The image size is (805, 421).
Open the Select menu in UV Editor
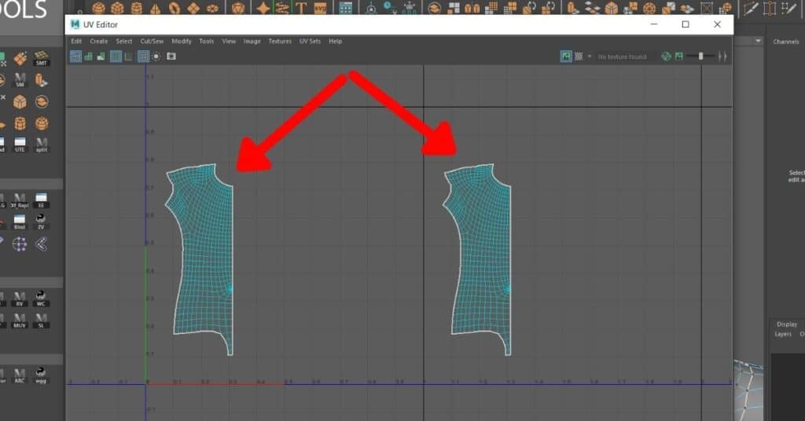coord(123,41)
